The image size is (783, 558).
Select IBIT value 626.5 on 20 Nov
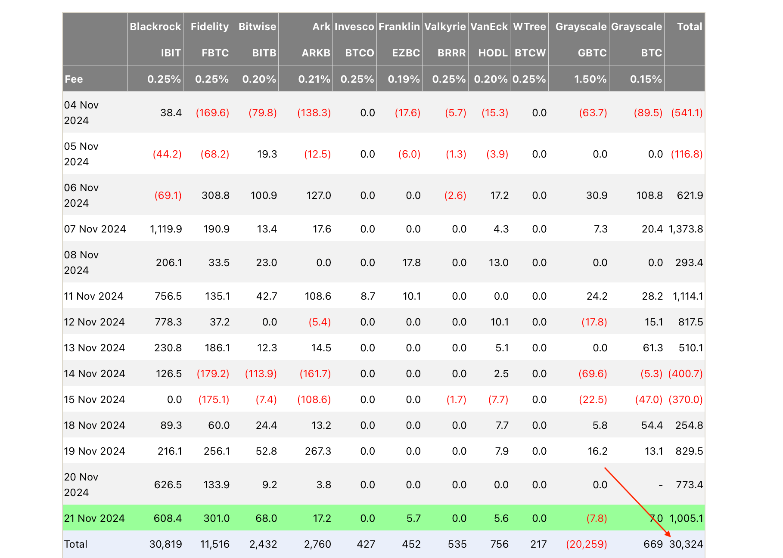168,485
